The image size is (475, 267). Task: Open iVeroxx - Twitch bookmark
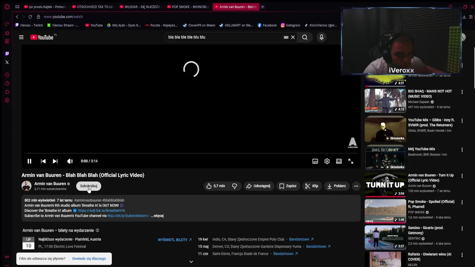click(x=29, y=25)
